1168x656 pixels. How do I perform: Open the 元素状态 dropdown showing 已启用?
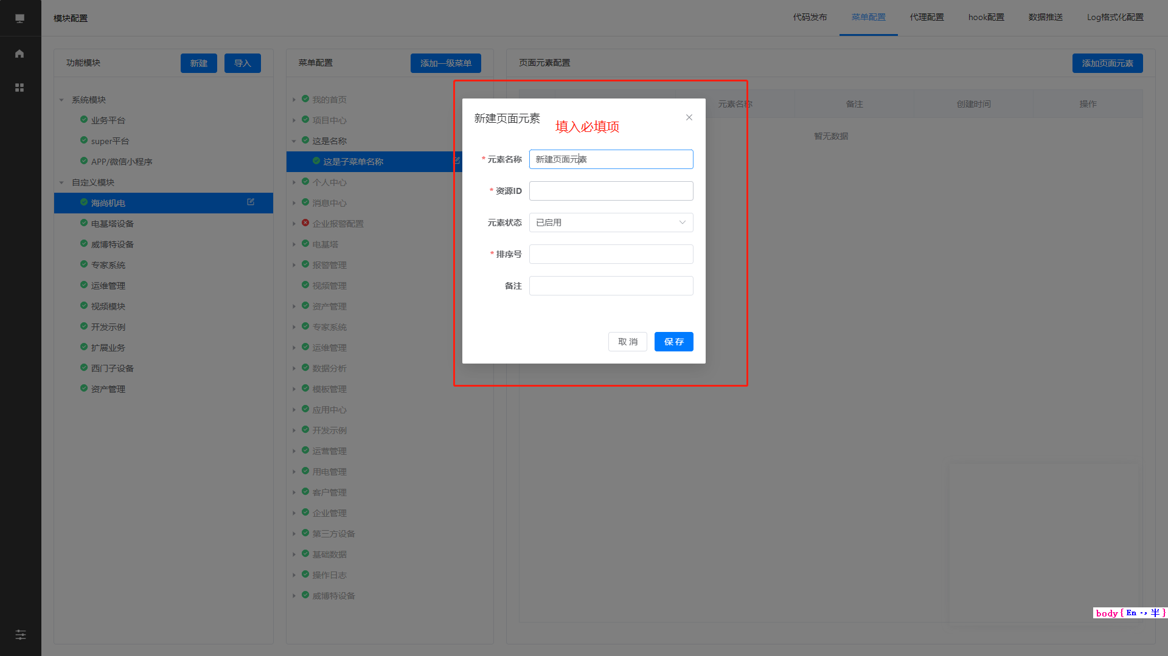[x=611, y=223]
